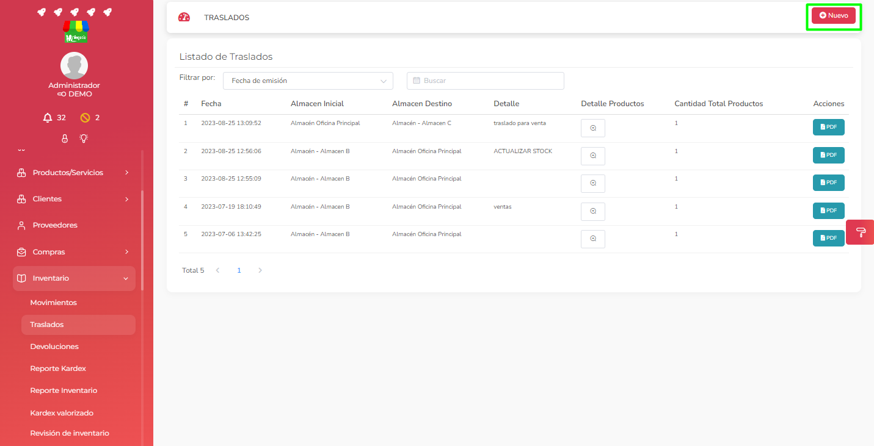Viewport: 874px width, 446px height.
Task: Click 'ACTUALIZAR STOCK' detail text
Action: point(523,151)
